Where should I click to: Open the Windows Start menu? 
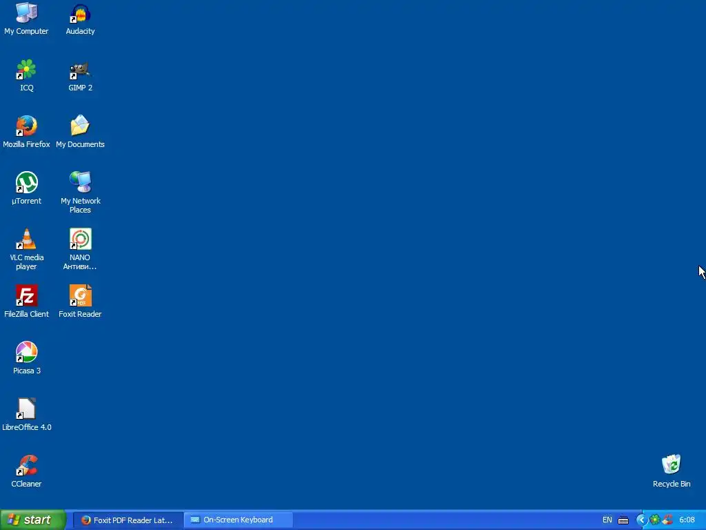point(33,520)
